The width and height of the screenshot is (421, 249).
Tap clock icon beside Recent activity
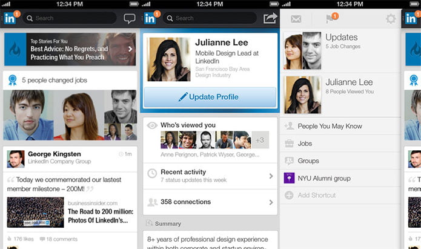tap(152, 173)
